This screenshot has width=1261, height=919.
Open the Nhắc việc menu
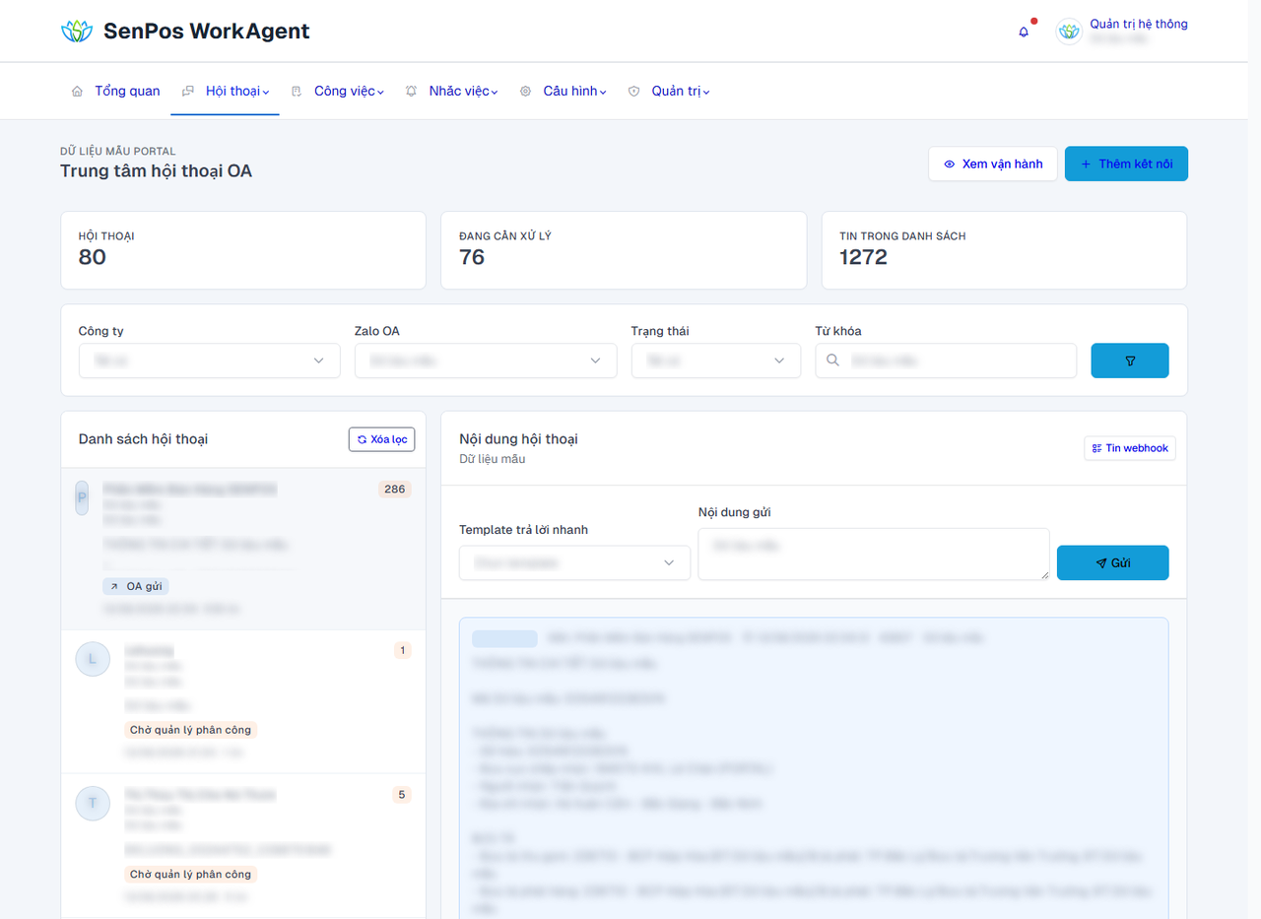click(x=451, y=92)
